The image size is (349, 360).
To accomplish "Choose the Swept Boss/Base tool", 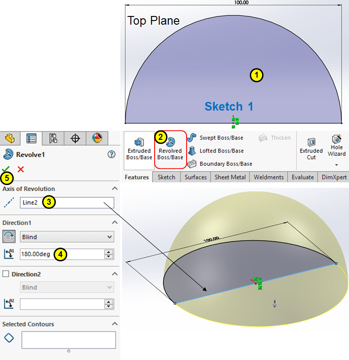I will pyautogui.click(x=216, y=138).
